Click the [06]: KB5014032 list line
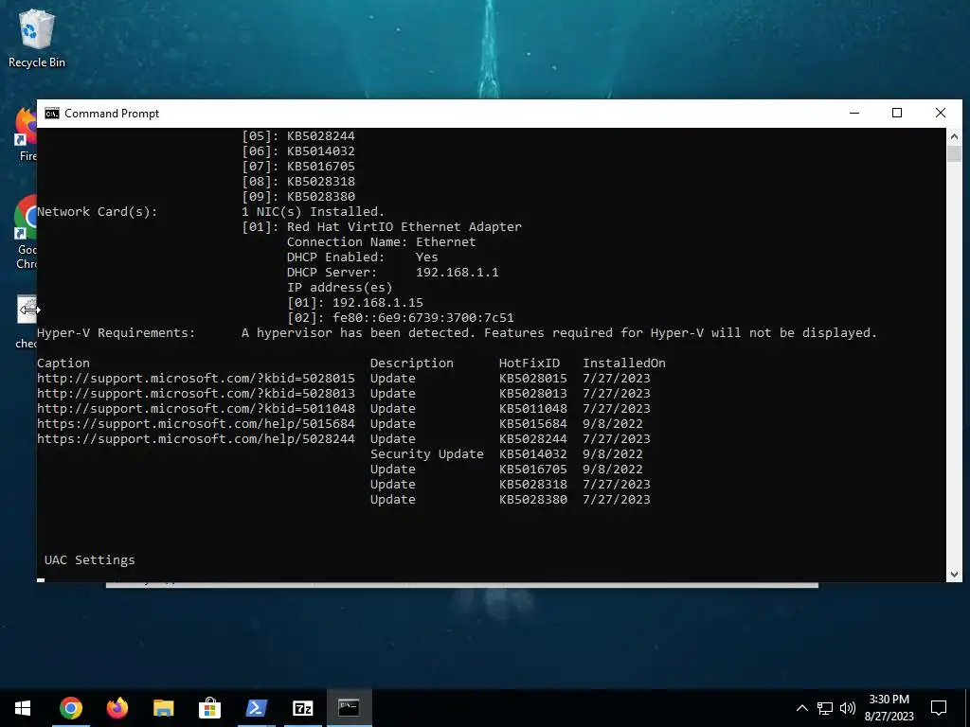This screenshot has height=727, width=970. pyautogui.click(x=298, y=151)
